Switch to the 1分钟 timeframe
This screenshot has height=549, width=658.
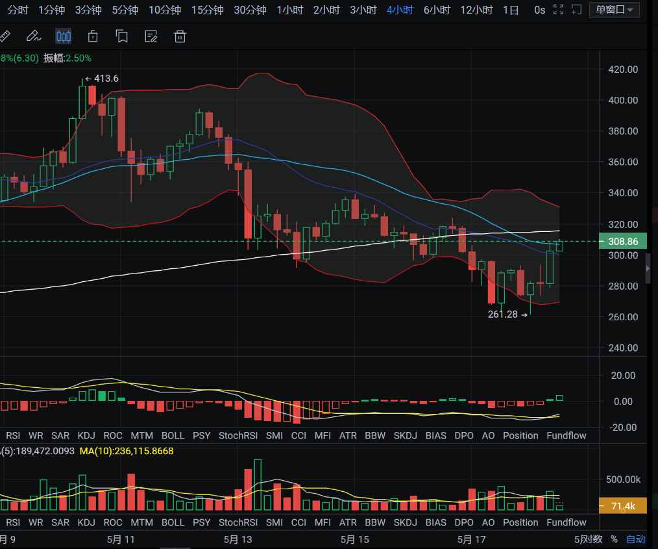52,10
